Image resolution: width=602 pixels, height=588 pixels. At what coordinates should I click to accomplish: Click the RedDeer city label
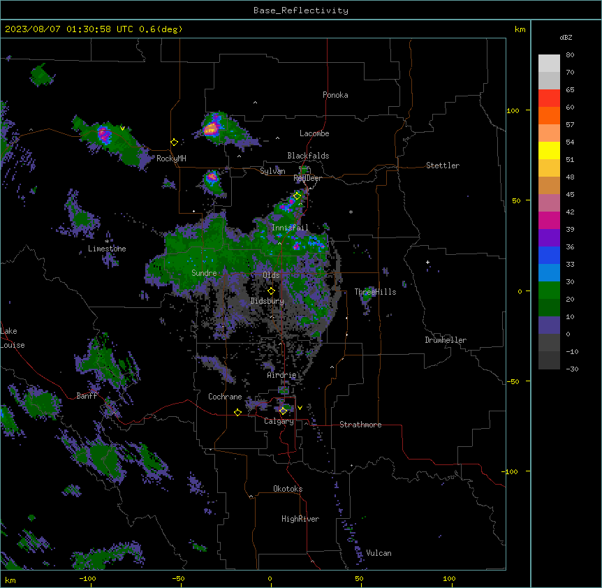coord(307,178)
